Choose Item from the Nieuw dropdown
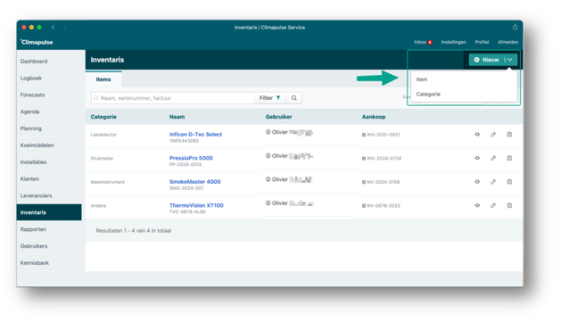 pos(422,79)
